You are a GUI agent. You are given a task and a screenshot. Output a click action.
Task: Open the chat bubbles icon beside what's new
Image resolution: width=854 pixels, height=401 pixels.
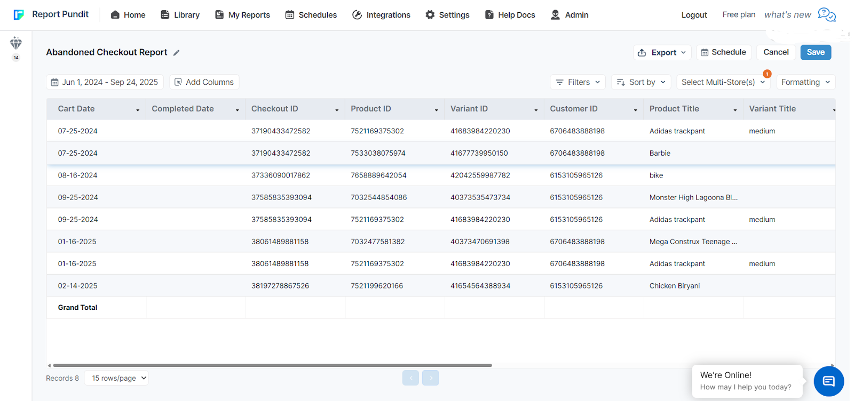[x=827, y=14]
